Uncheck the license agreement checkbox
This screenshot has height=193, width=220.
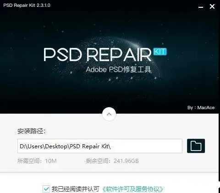[46, 189]
